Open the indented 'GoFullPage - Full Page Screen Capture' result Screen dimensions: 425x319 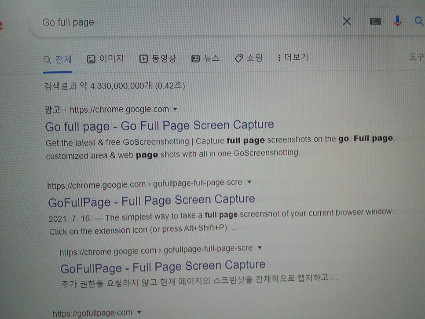click(x=163, y=267)
